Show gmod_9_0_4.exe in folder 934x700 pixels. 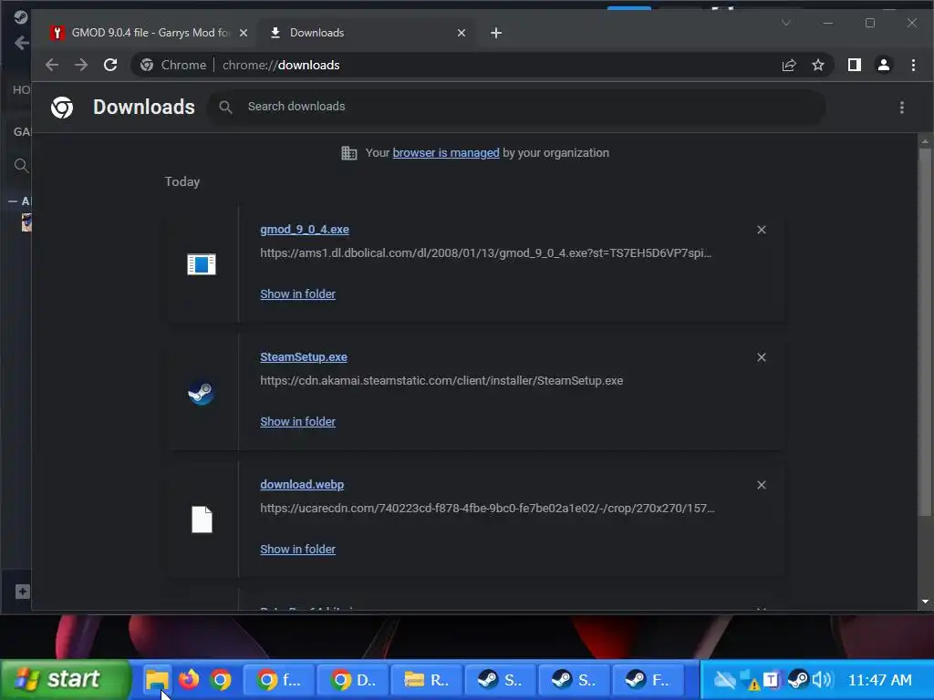[x=298, y=294]
